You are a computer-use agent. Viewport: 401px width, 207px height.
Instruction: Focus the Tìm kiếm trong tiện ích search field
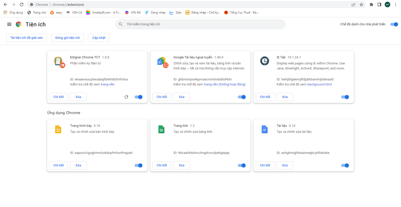200,24
